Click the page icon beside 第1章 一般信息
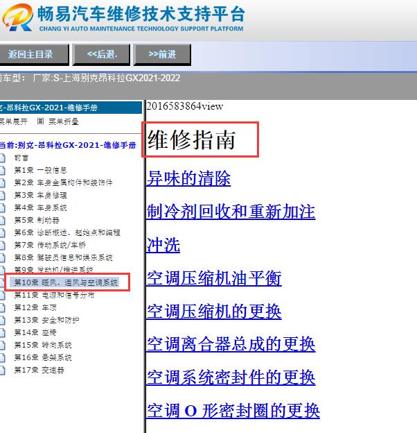Image resolution: width=417 pixels, height=433 pixels. tap(2, 171)
